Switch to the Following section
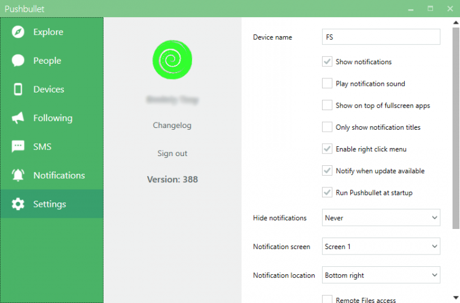 click(x=52, y=118)
